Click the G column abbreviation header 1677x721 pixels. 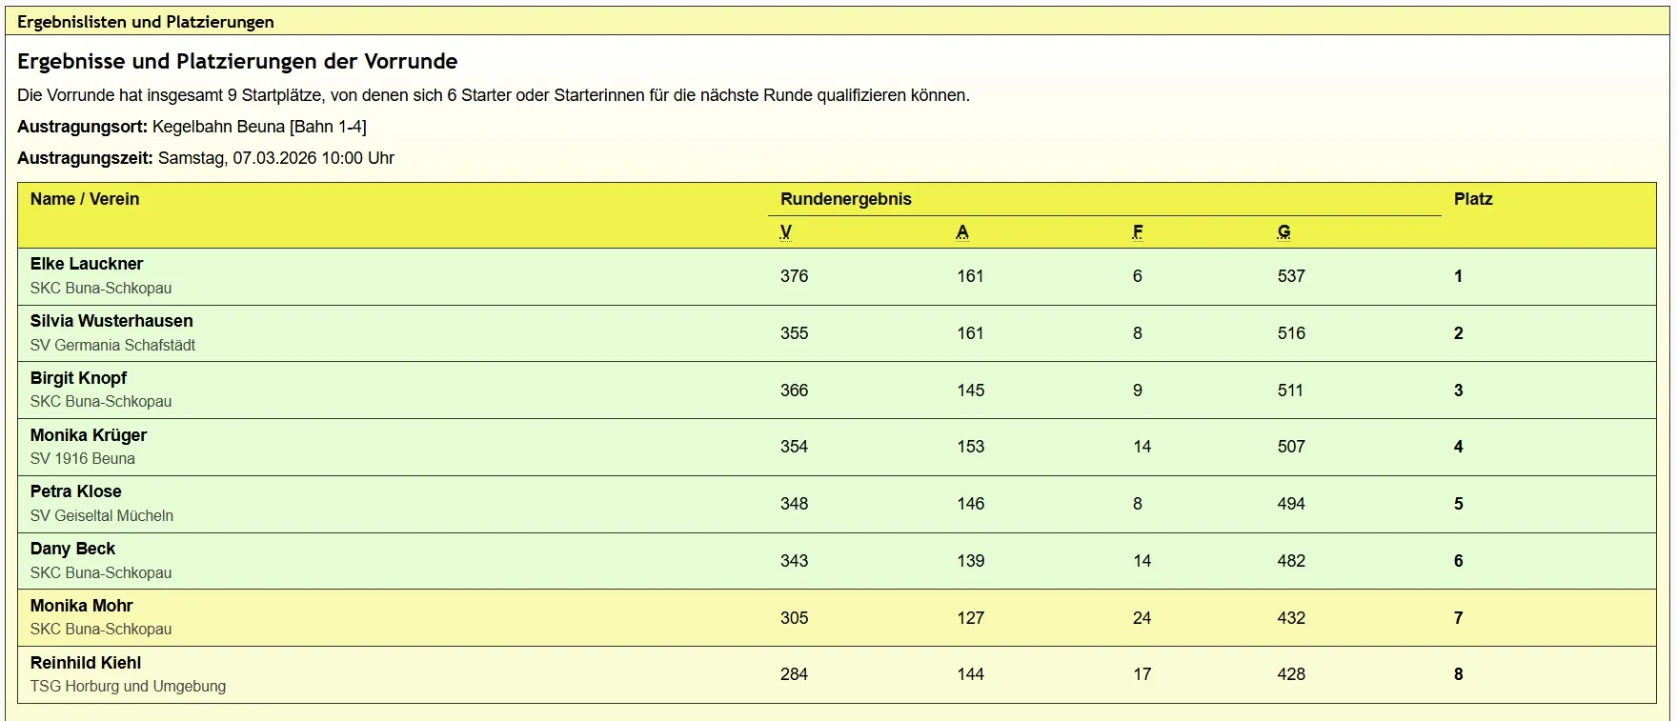coord(1283,231)
